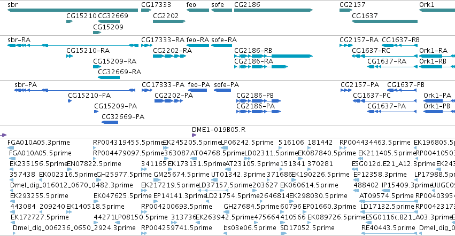Open the Ork1-RB transcript
455x236 pixels.
(x=437, y=67)
